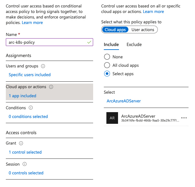Switch to the Cloud apps toggle
The height and width of the screenshot is (187, 195).
point(115,29)
